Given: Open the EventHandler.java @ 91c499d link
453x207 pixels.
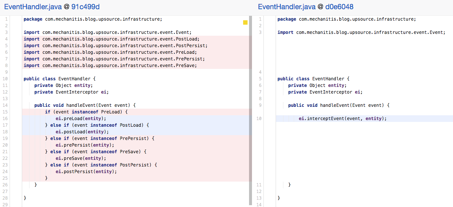Looking at the screenshot, I should click(52, 7).
